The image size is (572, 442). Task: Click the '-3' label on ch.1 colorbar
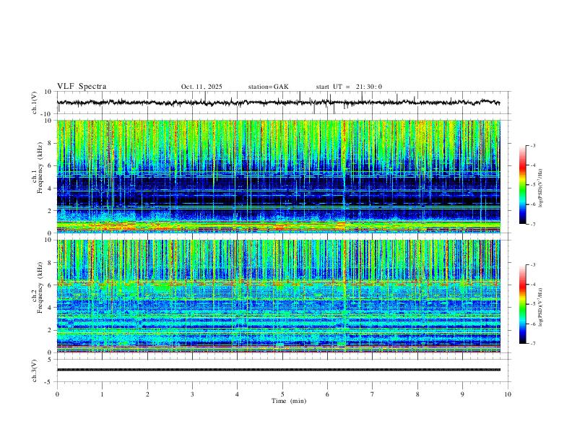click(x=532, y=145)
